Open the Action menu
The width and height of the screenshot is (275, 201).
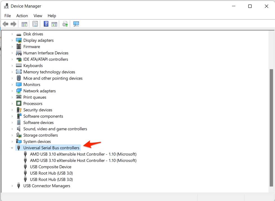click(x=22, y=16)
